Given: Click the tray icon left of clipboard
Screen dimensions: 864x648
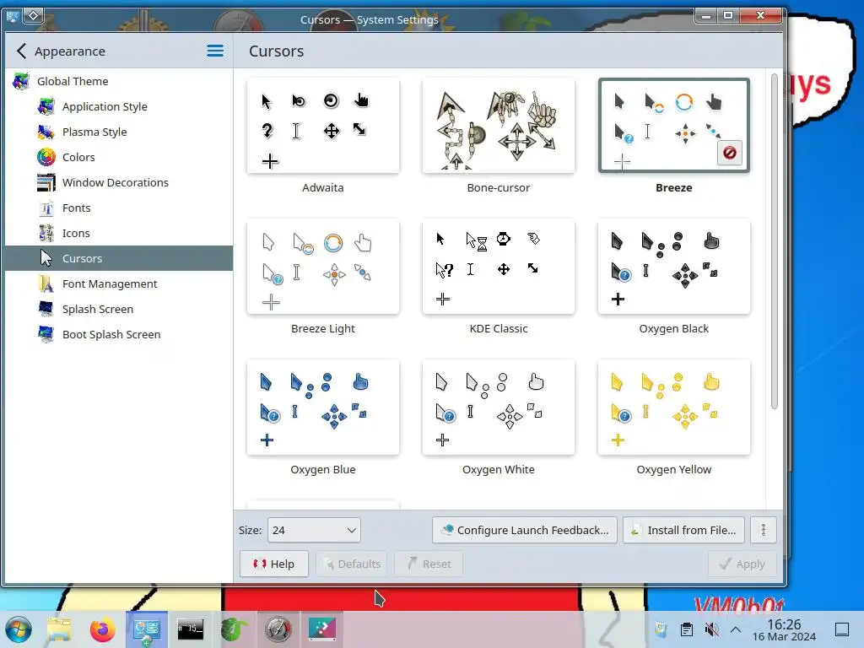Looking at the screenshot, I should 661,629.
